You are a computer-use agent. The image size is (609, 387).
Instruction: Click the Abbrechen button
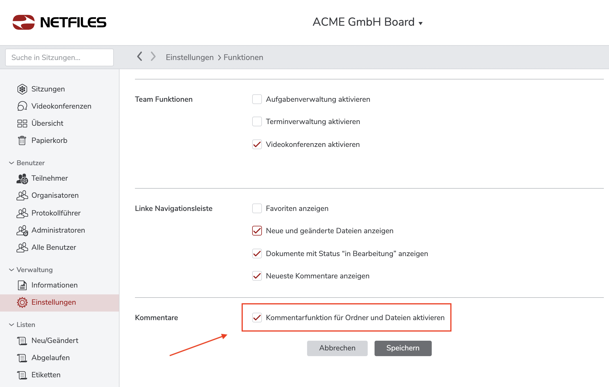(x=337, y=348)
